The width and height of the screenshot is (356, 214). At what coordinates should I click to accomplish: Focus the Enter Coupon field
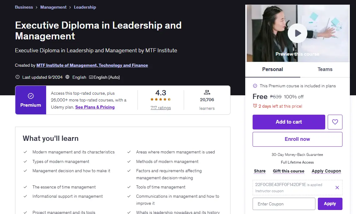[284, 204]
